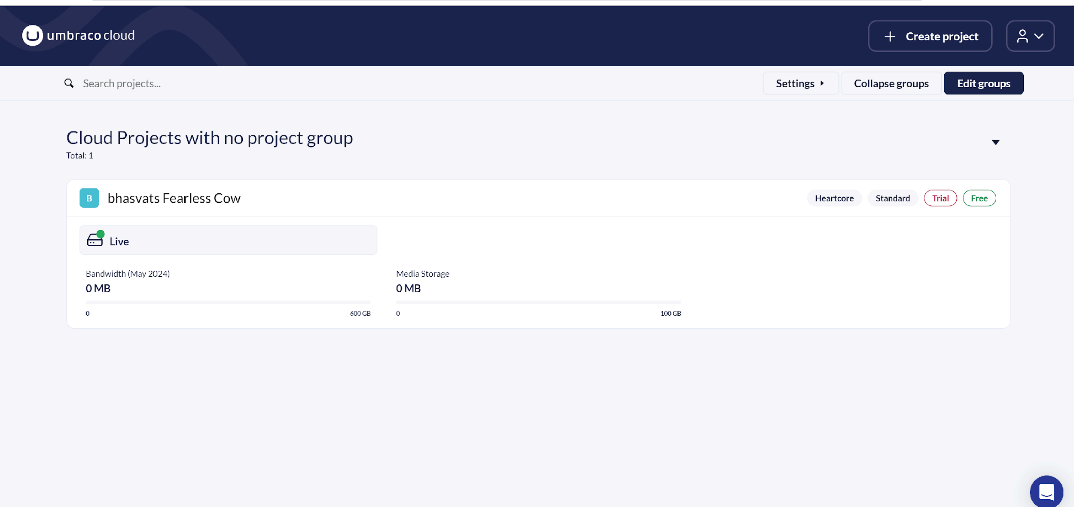Click the Live environment server icon

pyautogui.click(x=95, y=239)
